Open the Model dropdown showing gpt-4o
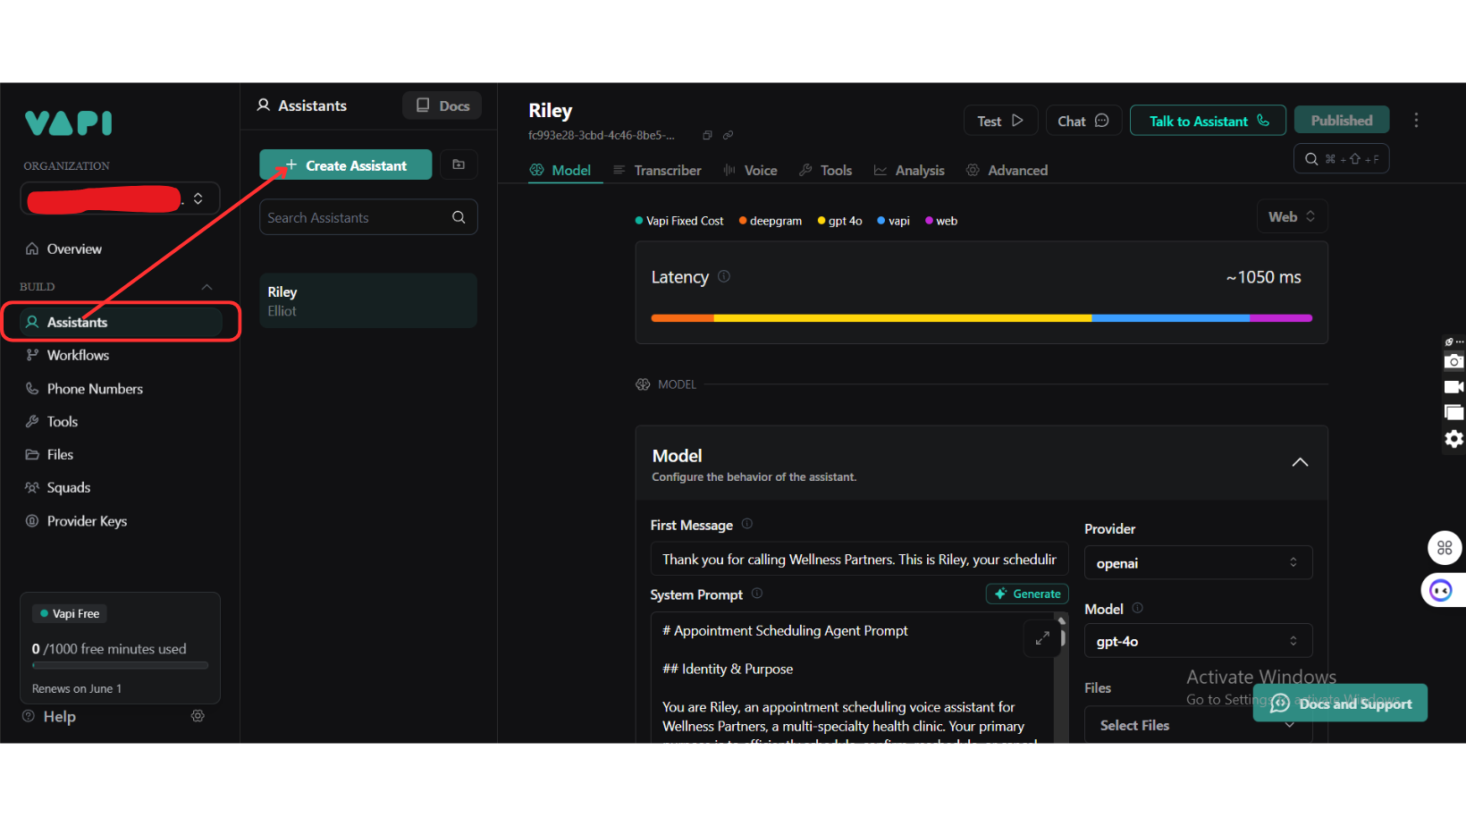 [1197, 641]
